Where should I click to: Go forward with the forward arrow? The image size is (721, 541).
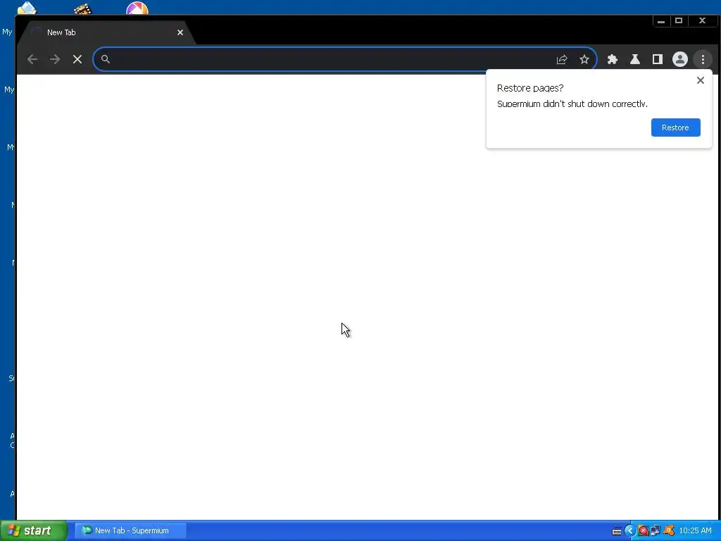(55, 59)
